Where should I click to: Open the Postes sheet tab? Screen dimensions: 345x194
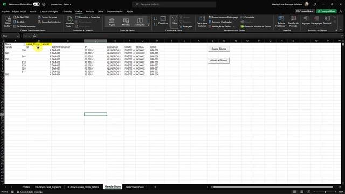click(26, 187)
